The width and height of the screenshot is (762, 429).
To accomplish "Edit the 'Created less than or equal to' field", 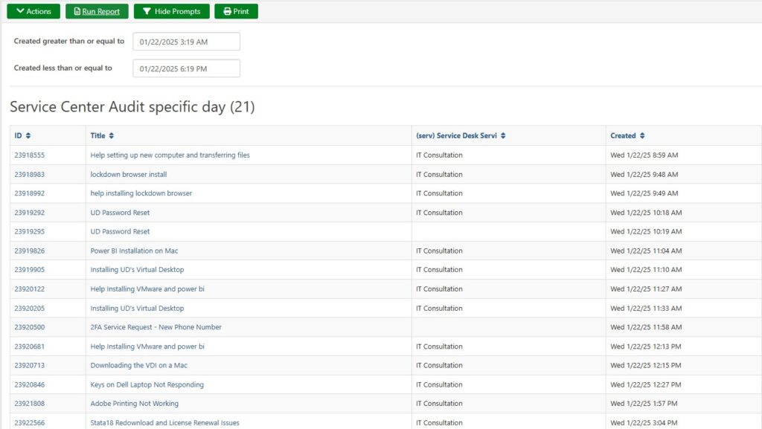I will click(x=186, y=68).
